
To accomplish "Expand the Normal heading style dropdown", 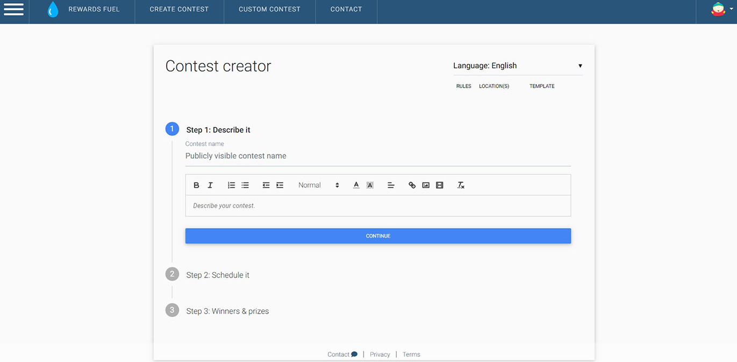I will 319,185.
